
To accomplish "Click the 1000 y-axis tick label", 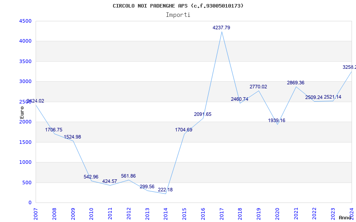I will 25,163.
